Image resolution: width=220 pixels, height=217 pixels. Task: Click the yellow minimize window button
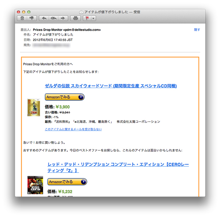23,12
